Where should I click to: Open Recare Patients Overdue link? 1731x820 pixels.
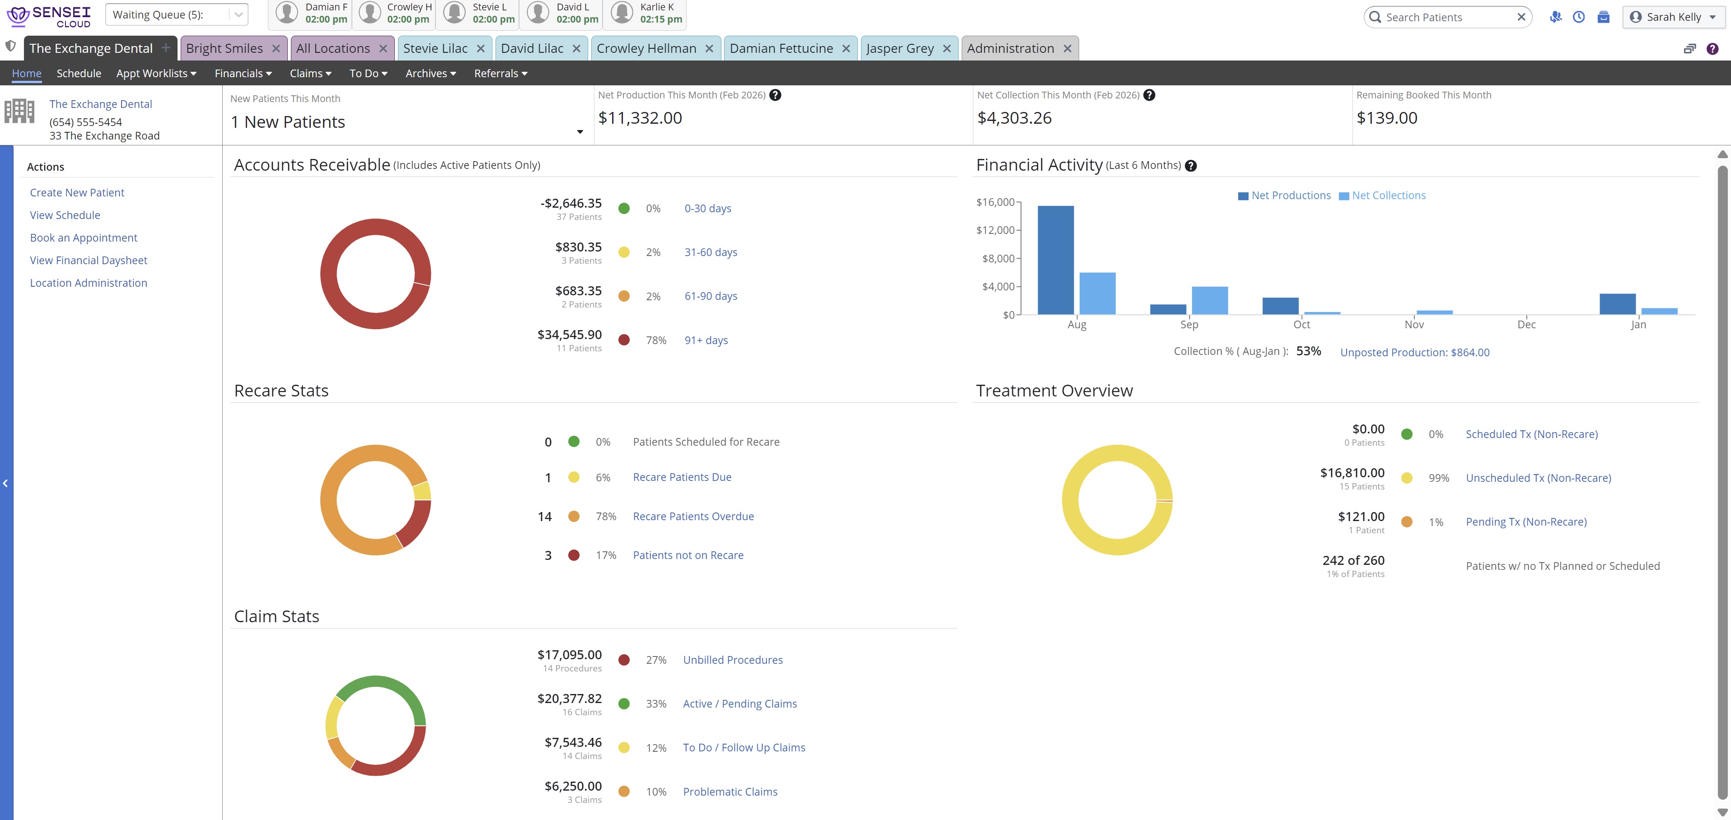693,516
